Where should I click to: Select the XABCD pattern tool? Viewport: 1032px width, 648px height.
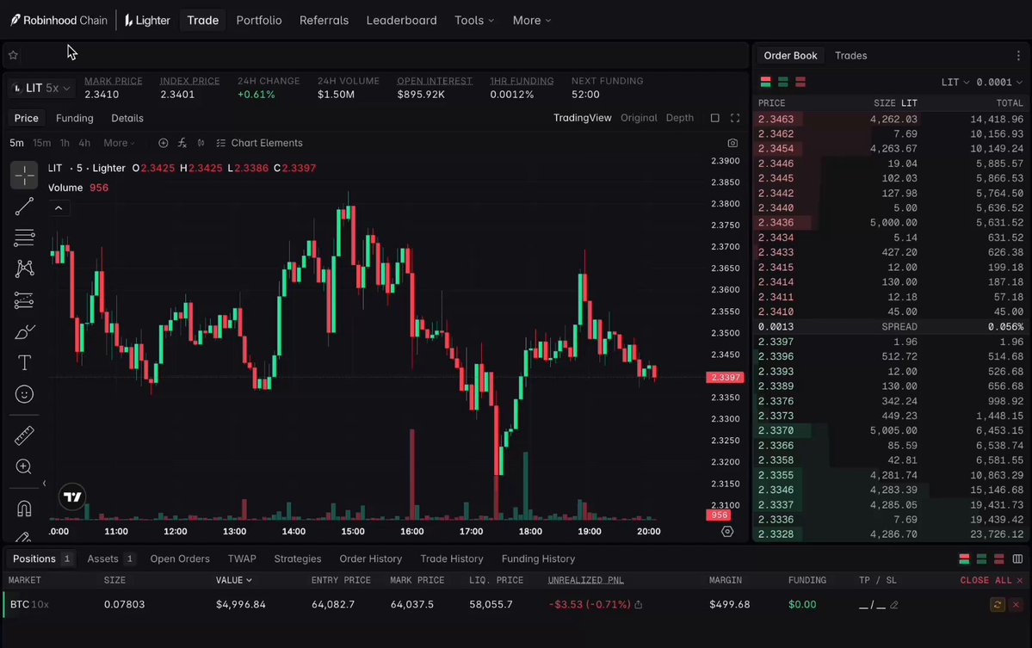click(x=24, y=268)
